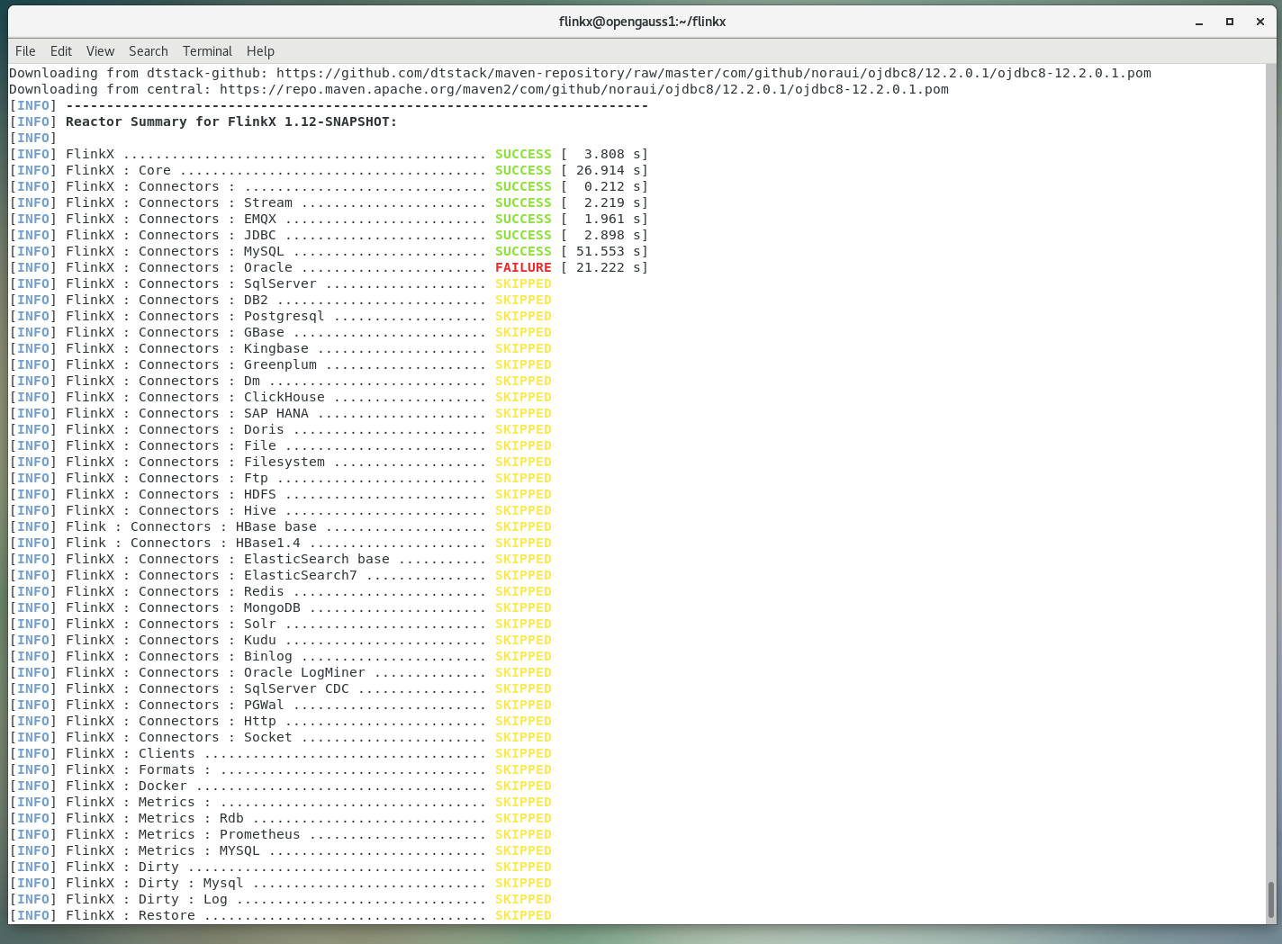This screenshot has height=944, width=1282.
Task: Click the red FAILURE status
Action: tap(523, 267)
